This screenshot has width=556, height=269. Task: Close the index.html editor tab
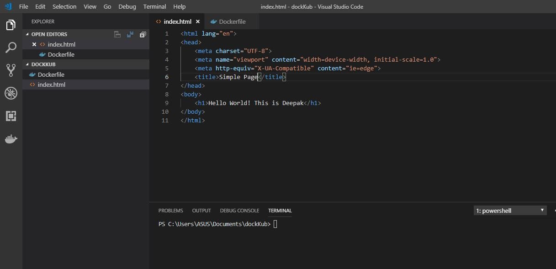(198, 21)
